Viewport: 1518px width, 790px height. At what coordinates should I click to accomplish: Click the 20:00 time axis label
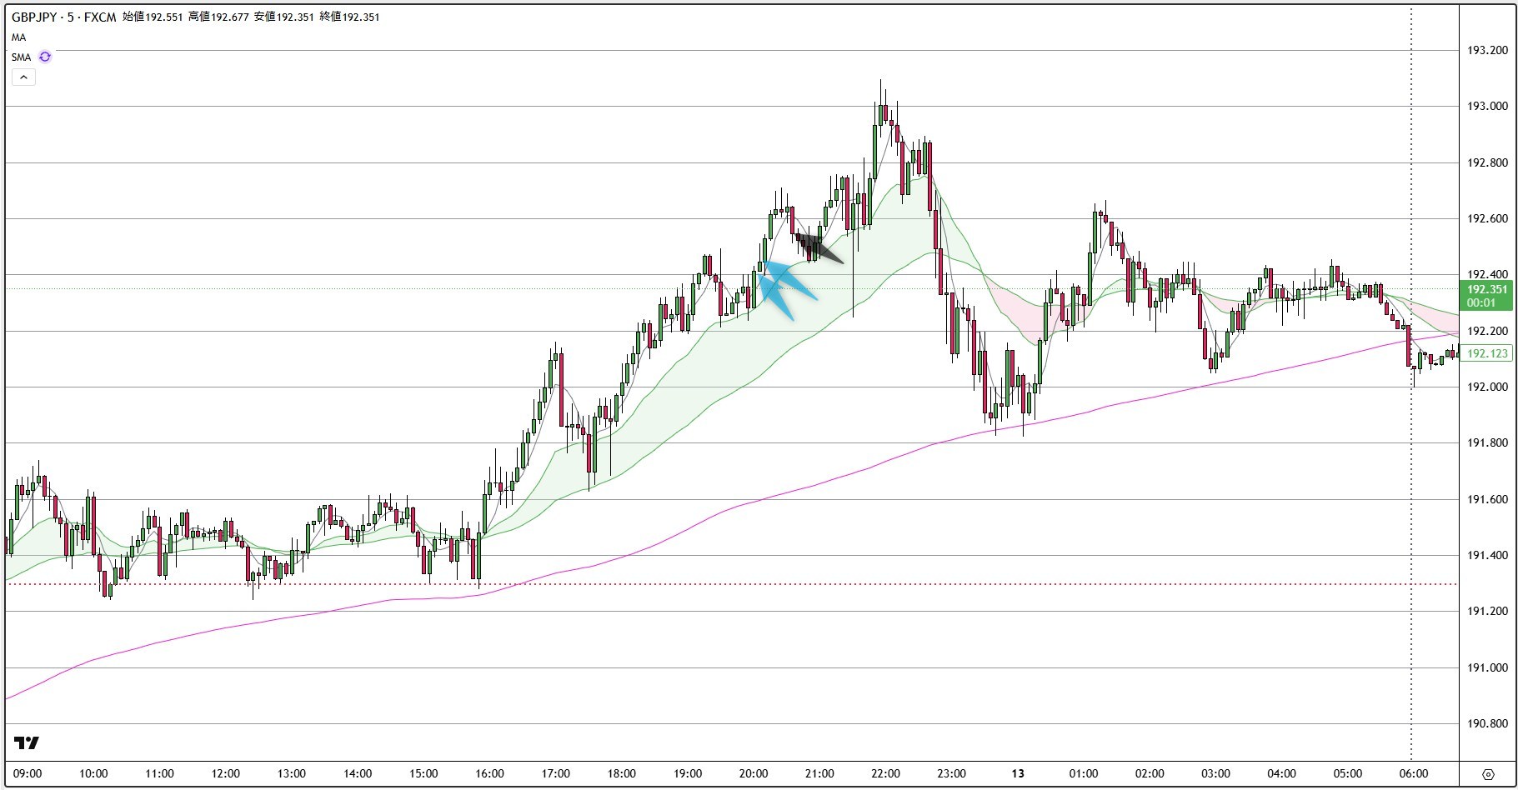tap(754, 773)
